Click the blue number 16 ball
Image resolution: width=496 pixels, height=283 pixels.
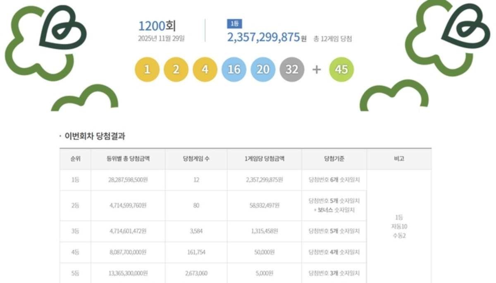234,69
